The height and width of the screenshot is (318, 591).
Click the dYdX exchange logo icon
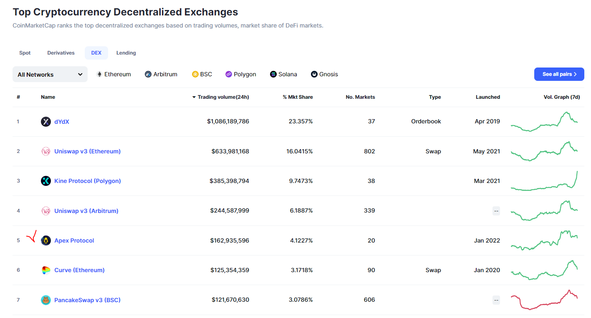point(46,122)
